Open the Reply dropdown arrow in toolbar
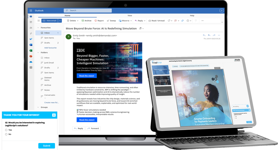The image size is (278, 150). 145,21
